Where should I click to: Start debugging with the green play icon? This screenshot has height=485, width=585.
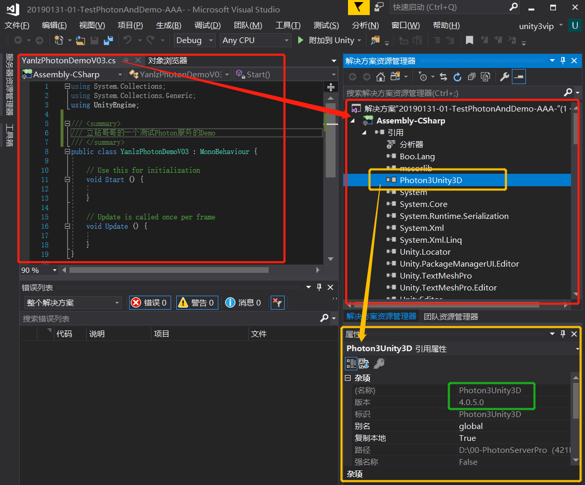point(300,40)
